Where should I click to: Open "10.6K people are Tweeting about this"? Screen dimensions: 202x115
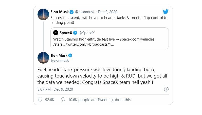click(x=99, y=100)
